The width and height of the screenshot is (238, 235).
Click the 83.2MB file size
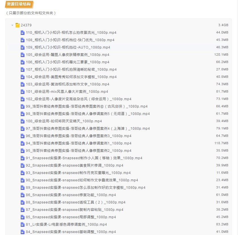(222, 224)
